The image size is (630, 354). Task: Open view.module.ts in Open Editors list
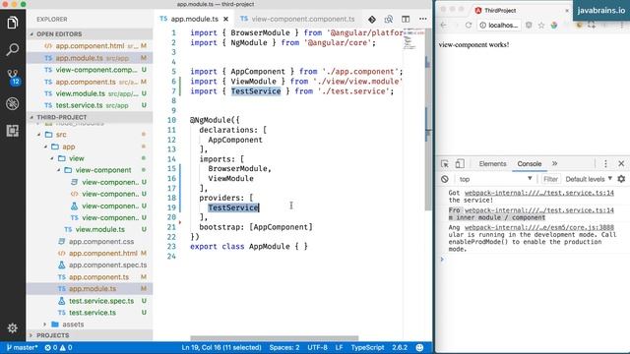90,93
